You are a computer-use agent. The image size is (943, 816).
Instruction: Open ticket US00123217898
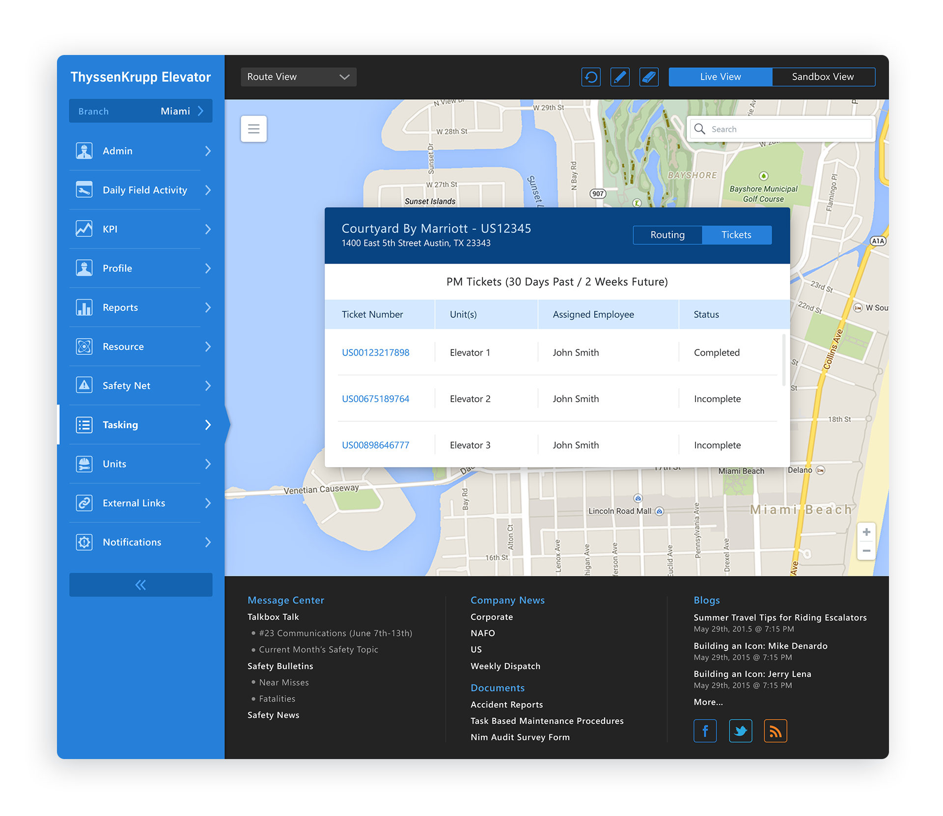376,353
